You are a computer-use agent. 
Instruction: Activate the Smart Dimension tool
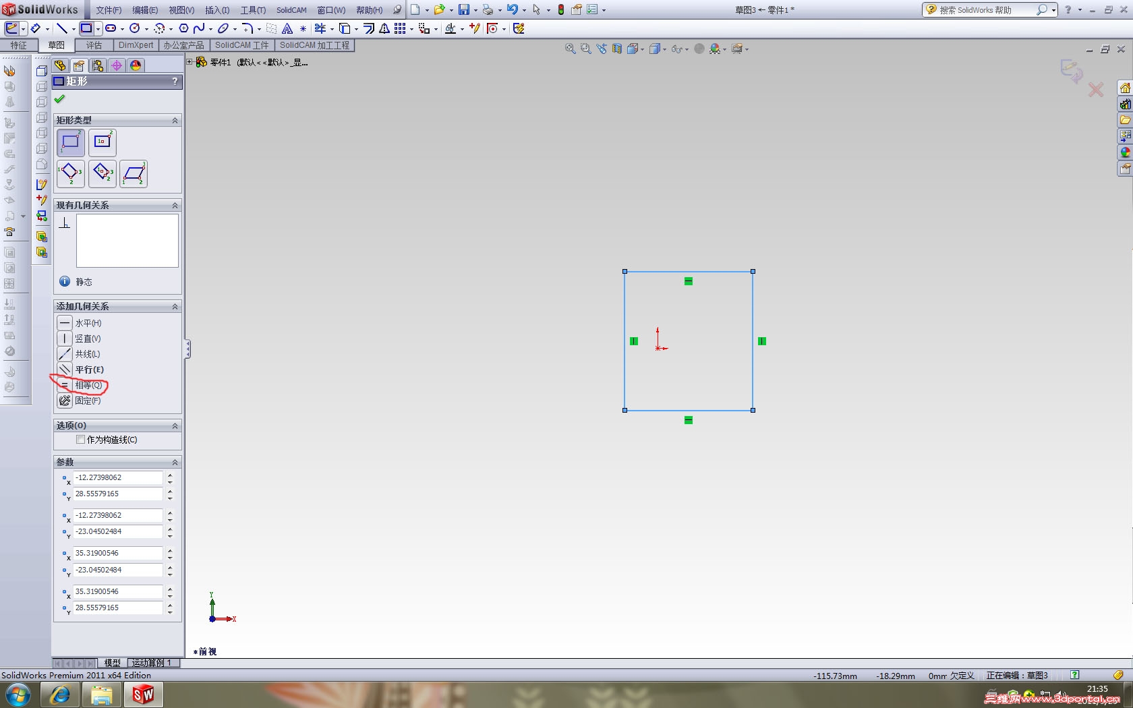pyautogui.click(x=35, y=28)
